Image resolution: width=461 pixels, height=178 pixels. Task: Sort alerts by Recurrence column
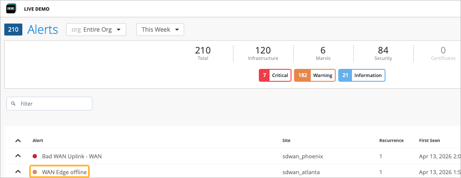tap(391, 140)
